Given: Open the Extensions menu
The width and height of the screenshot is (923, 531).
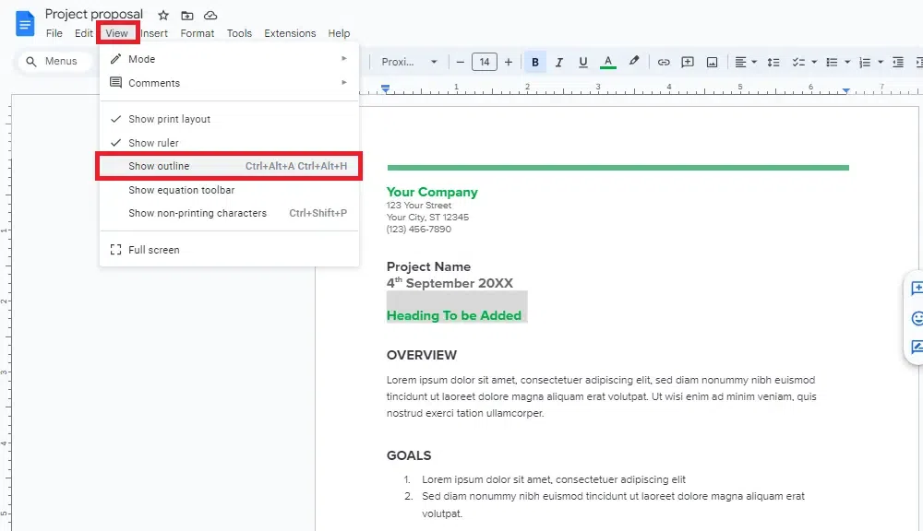Looking at the screenshot, I should tap(290, 33).
